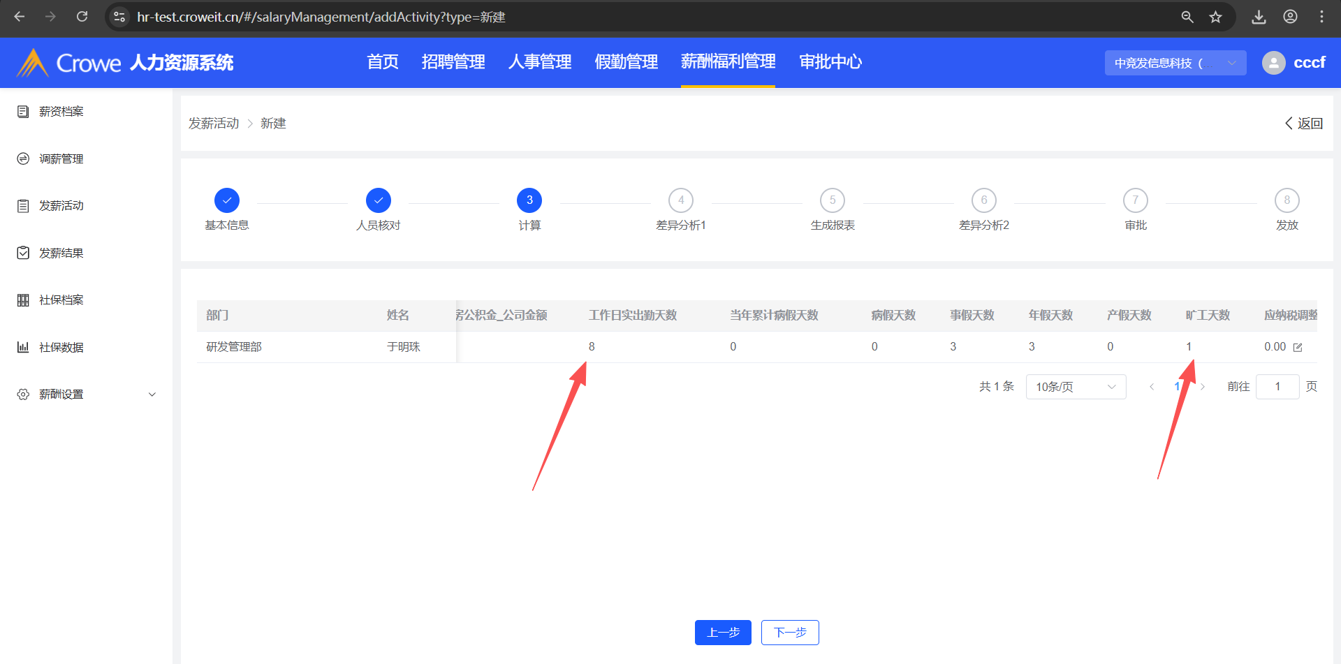Click the page number jump input field
The width and height of the screenshot is (1341, 664).
[1277, 387]
